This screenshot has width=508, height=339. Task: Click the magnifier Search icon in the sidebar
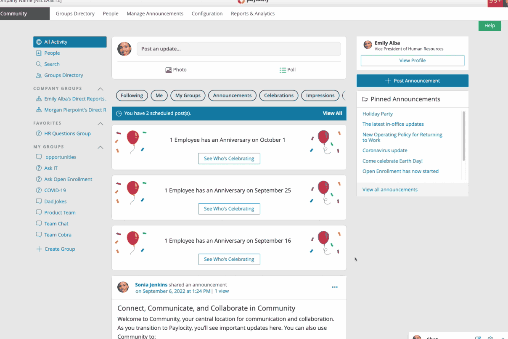click(x=39, y=64)
